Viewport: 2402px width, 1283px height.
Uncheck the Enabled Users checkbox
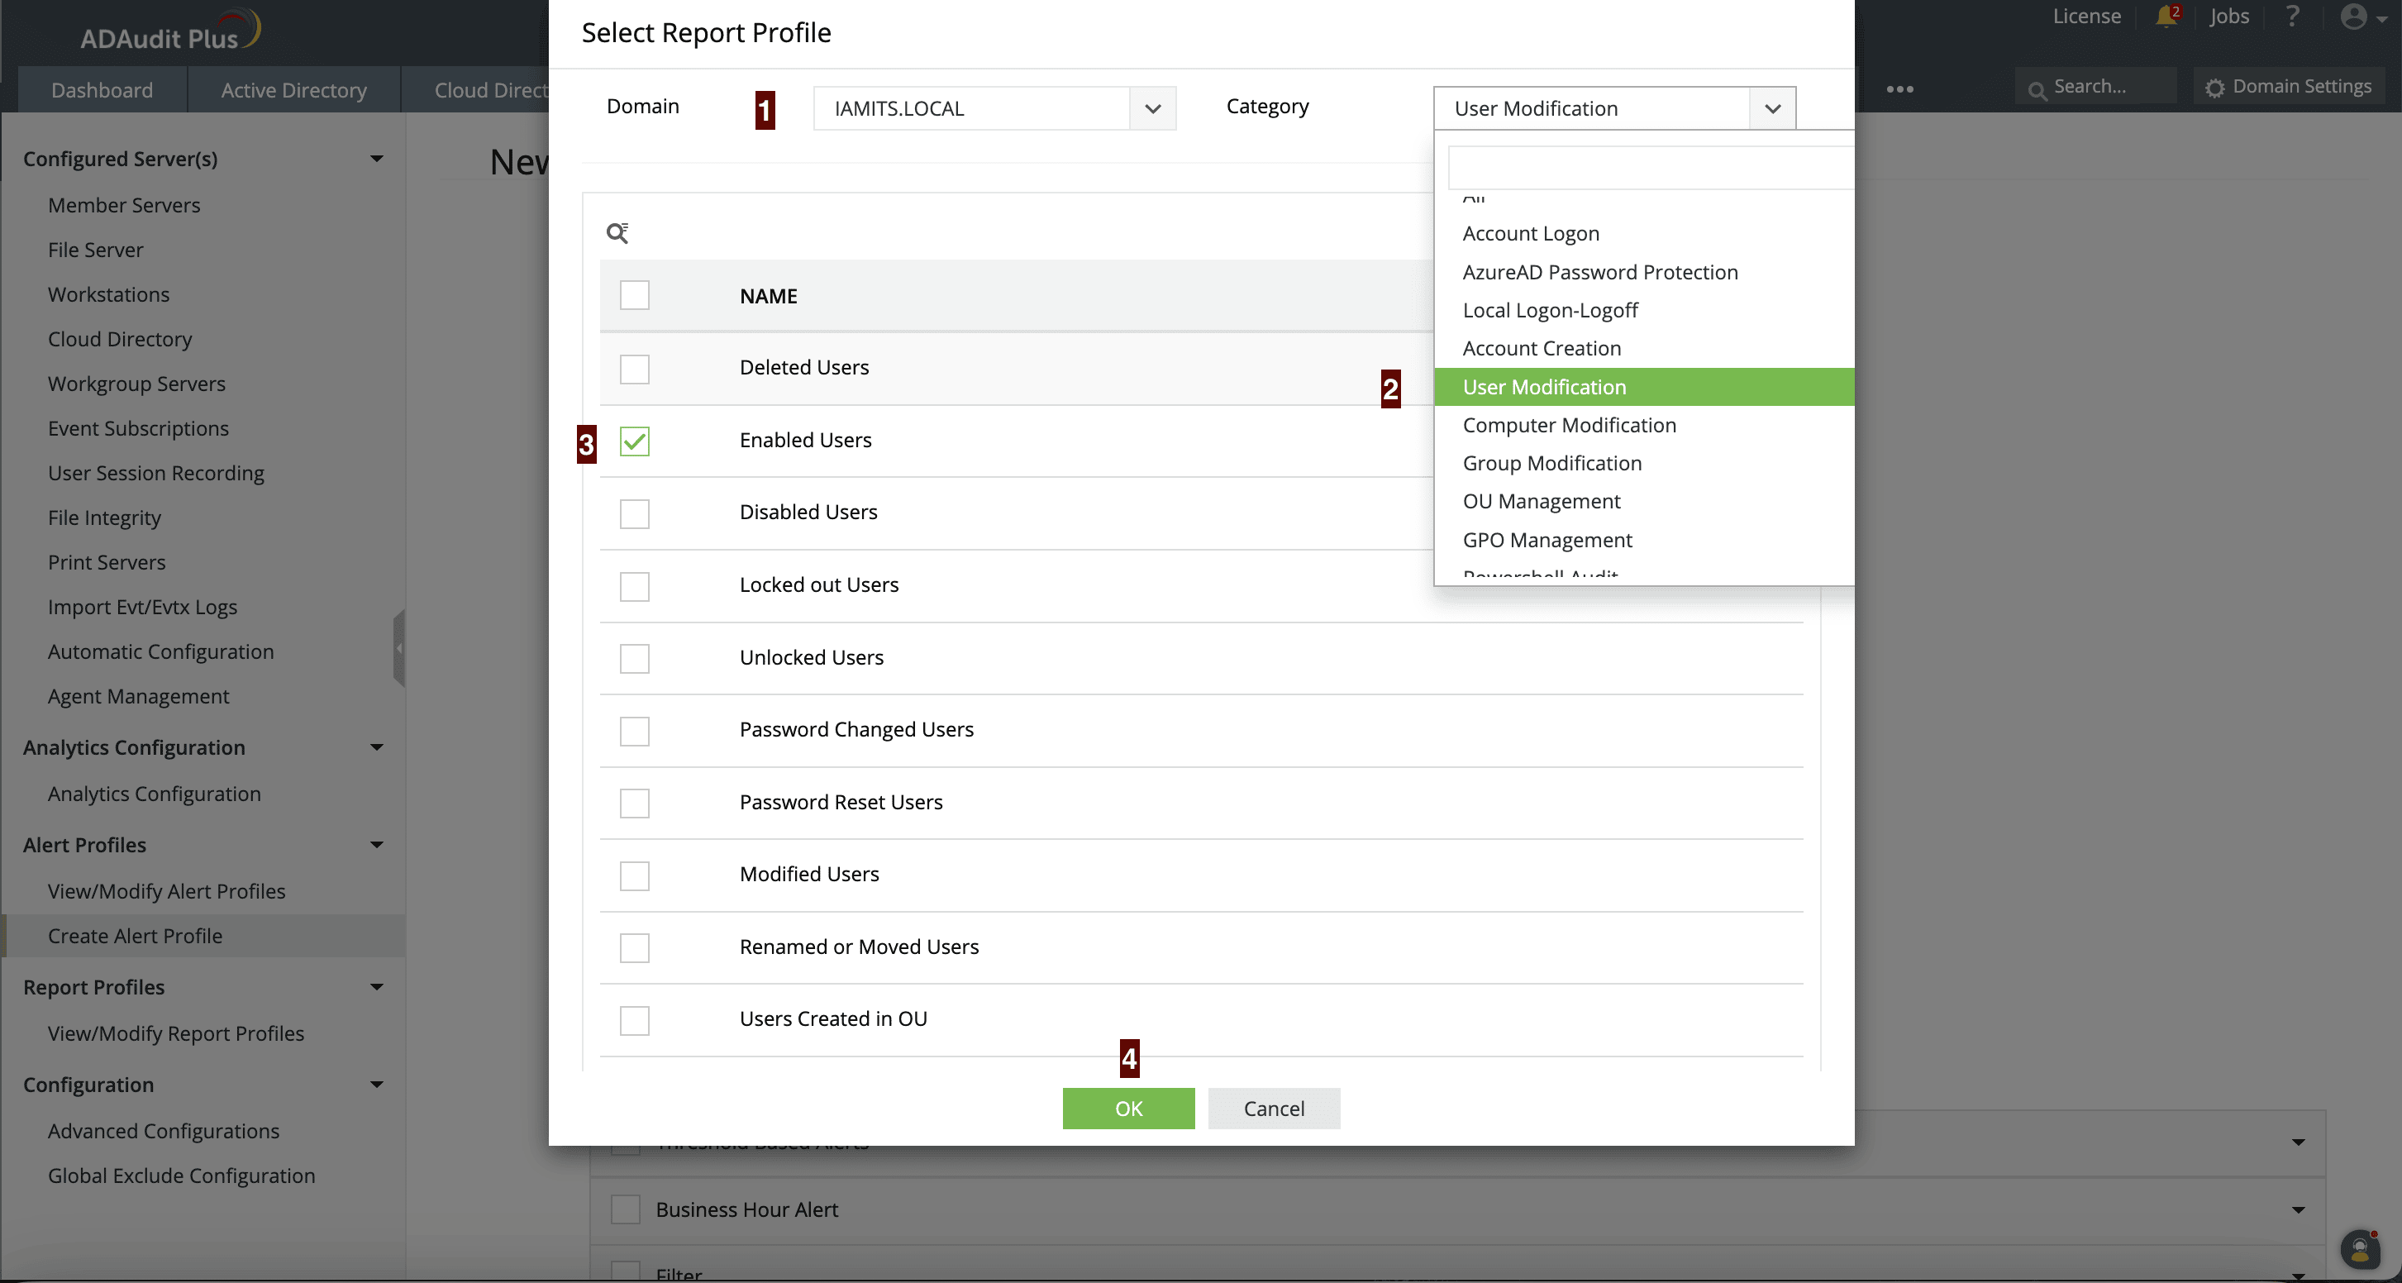click(x=634, y=441)
